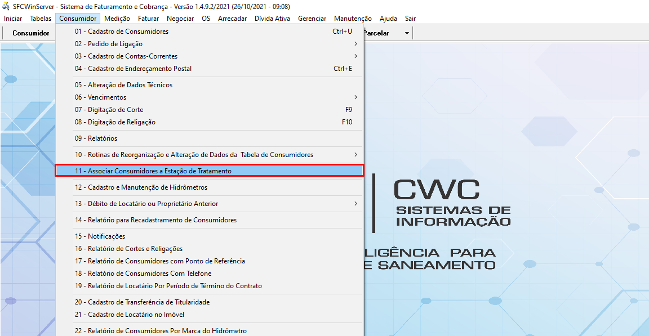Open the Dívida Ativa menu
This screenshot has height=336, width=649.
(272, 19)
